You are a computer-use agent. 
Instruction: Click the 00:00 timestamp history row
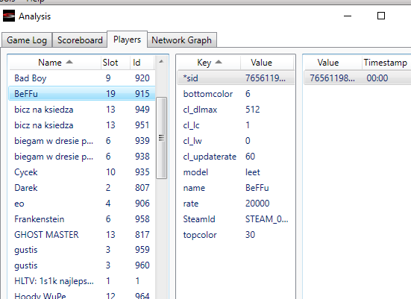pos(357,78)
